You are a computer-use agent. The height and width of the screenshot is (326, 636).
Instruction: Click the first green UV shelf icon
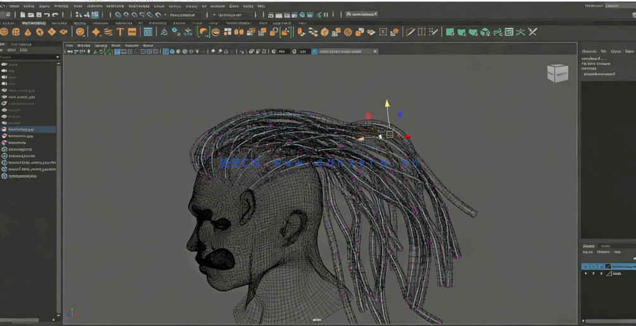click(x=450, y=32)
